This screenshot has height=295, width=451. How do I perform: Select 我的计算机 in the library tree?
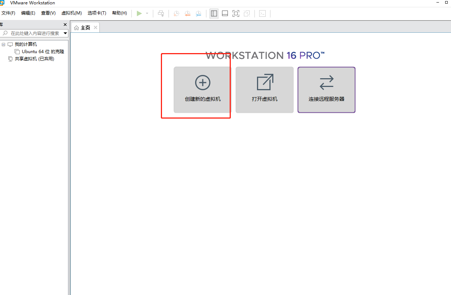click(x=25, y=44)
